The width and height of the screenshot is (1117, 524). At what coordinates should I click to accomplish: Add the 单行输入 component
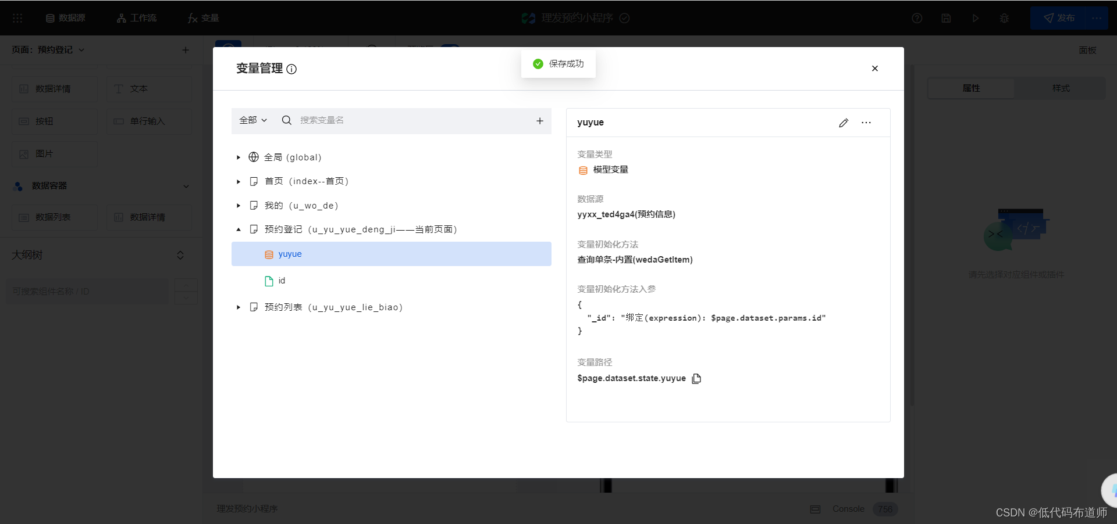pyautogui.click(x=149, y=121)
